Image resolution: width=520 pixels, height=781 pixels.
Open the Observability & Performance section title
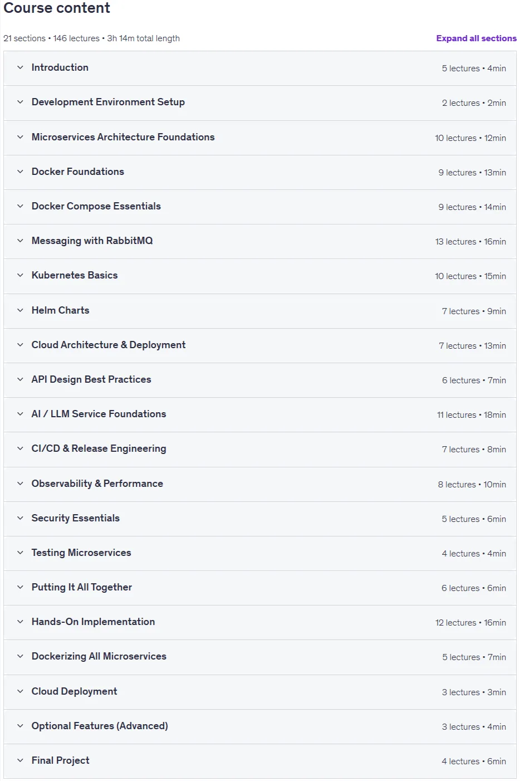tap(97, 484)
